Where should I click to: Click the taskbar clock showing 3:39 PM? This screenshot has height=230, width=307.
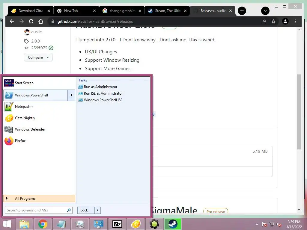(x=294, y=222)
